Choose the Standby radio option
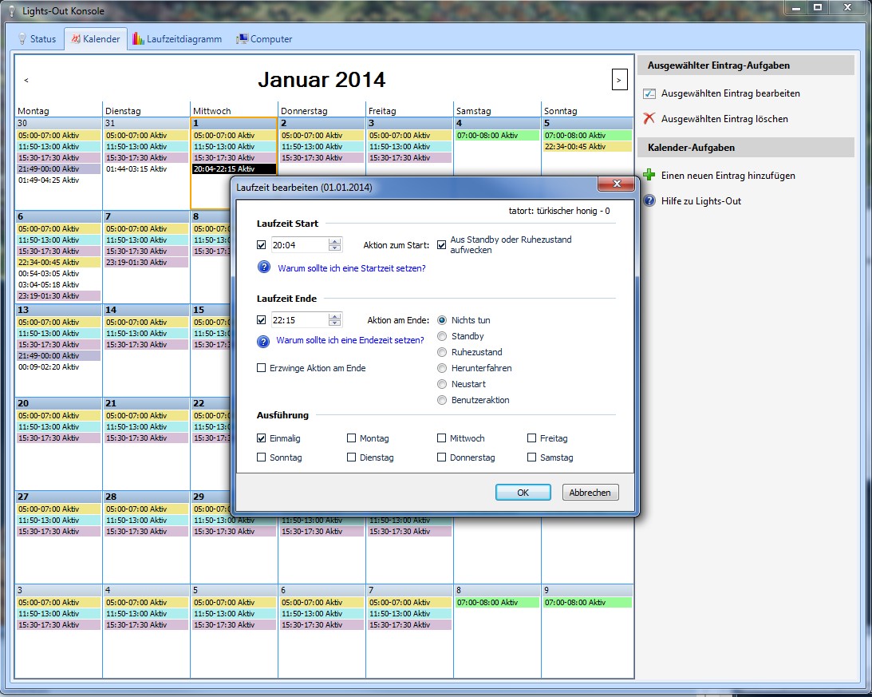The height and width of the screenshot is (697, 872). tap(442, 336)
